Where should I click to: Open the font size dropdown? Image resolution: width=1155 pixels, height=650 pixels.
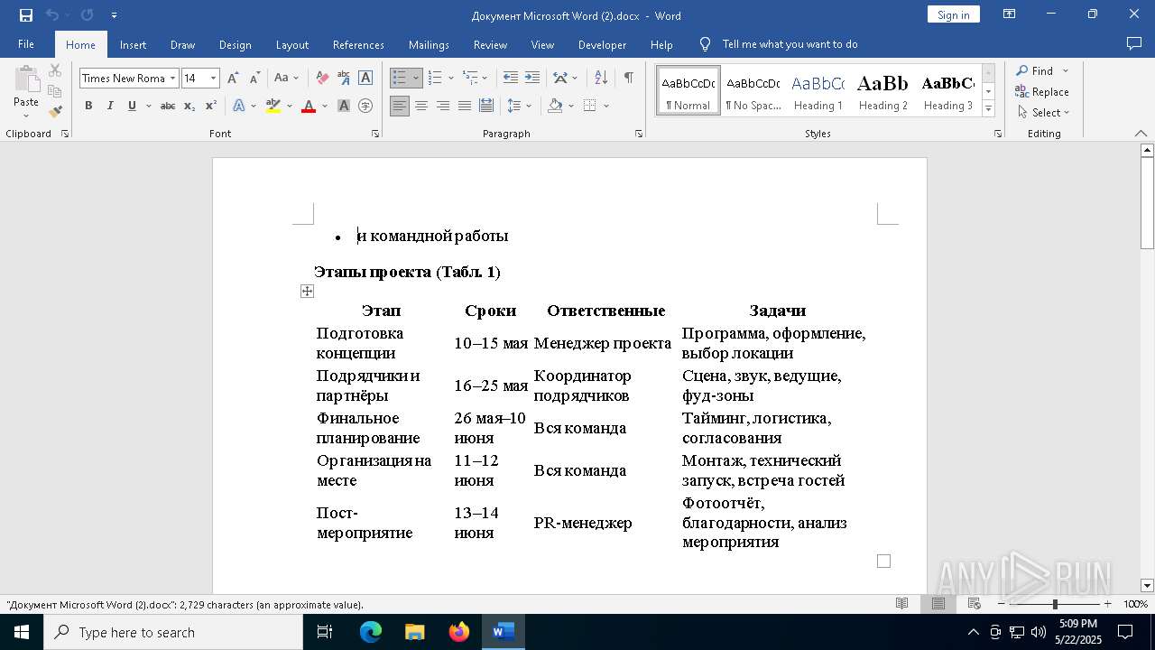213,79
